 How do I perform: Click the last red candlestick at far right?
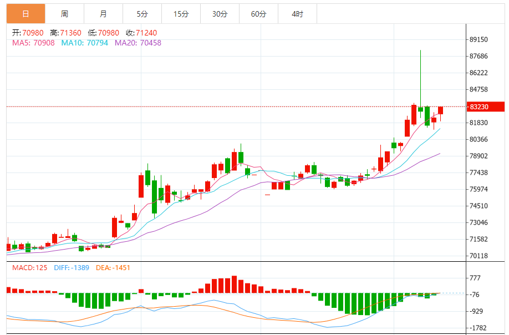click(441, 110)
